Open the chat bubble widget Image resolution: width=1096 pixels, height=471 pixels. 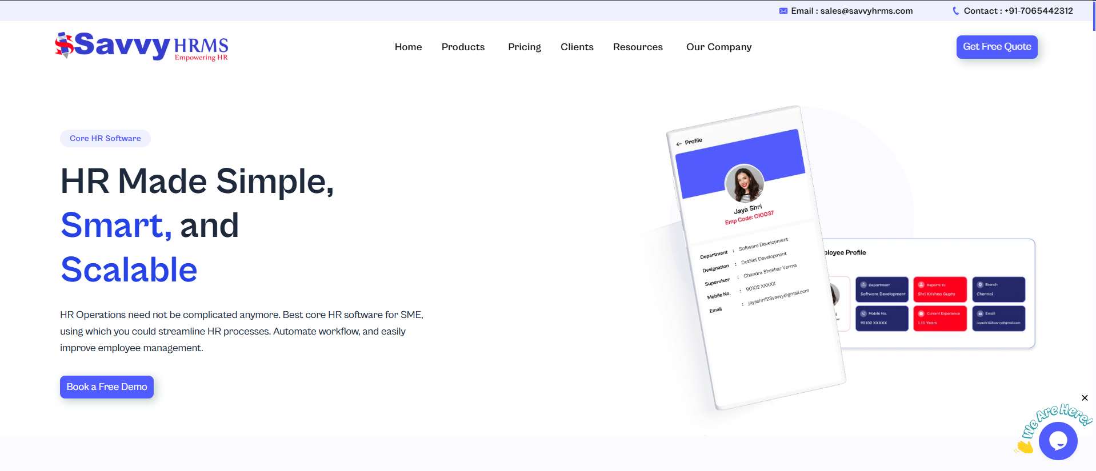[1058, 441]
